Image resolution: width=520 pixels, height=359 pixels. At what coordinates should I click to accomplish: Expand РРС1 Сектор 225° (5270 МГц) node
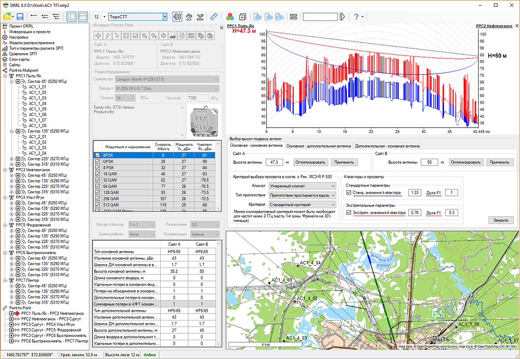(x=12, y=159)
